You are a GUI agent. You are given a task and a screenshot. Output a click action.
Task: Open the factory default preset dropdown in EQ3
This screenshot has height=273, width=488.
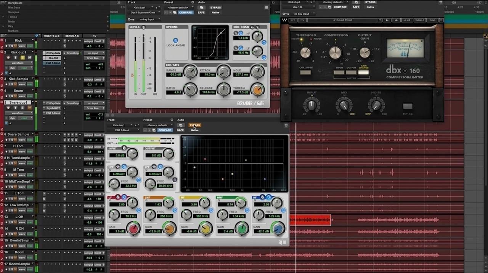(158, 125)
